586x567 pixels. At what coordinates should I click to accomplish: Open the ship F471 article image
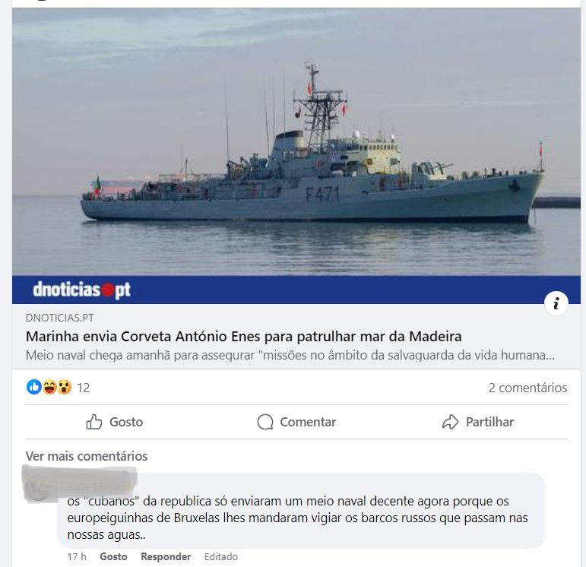click(x=296, y=142)
